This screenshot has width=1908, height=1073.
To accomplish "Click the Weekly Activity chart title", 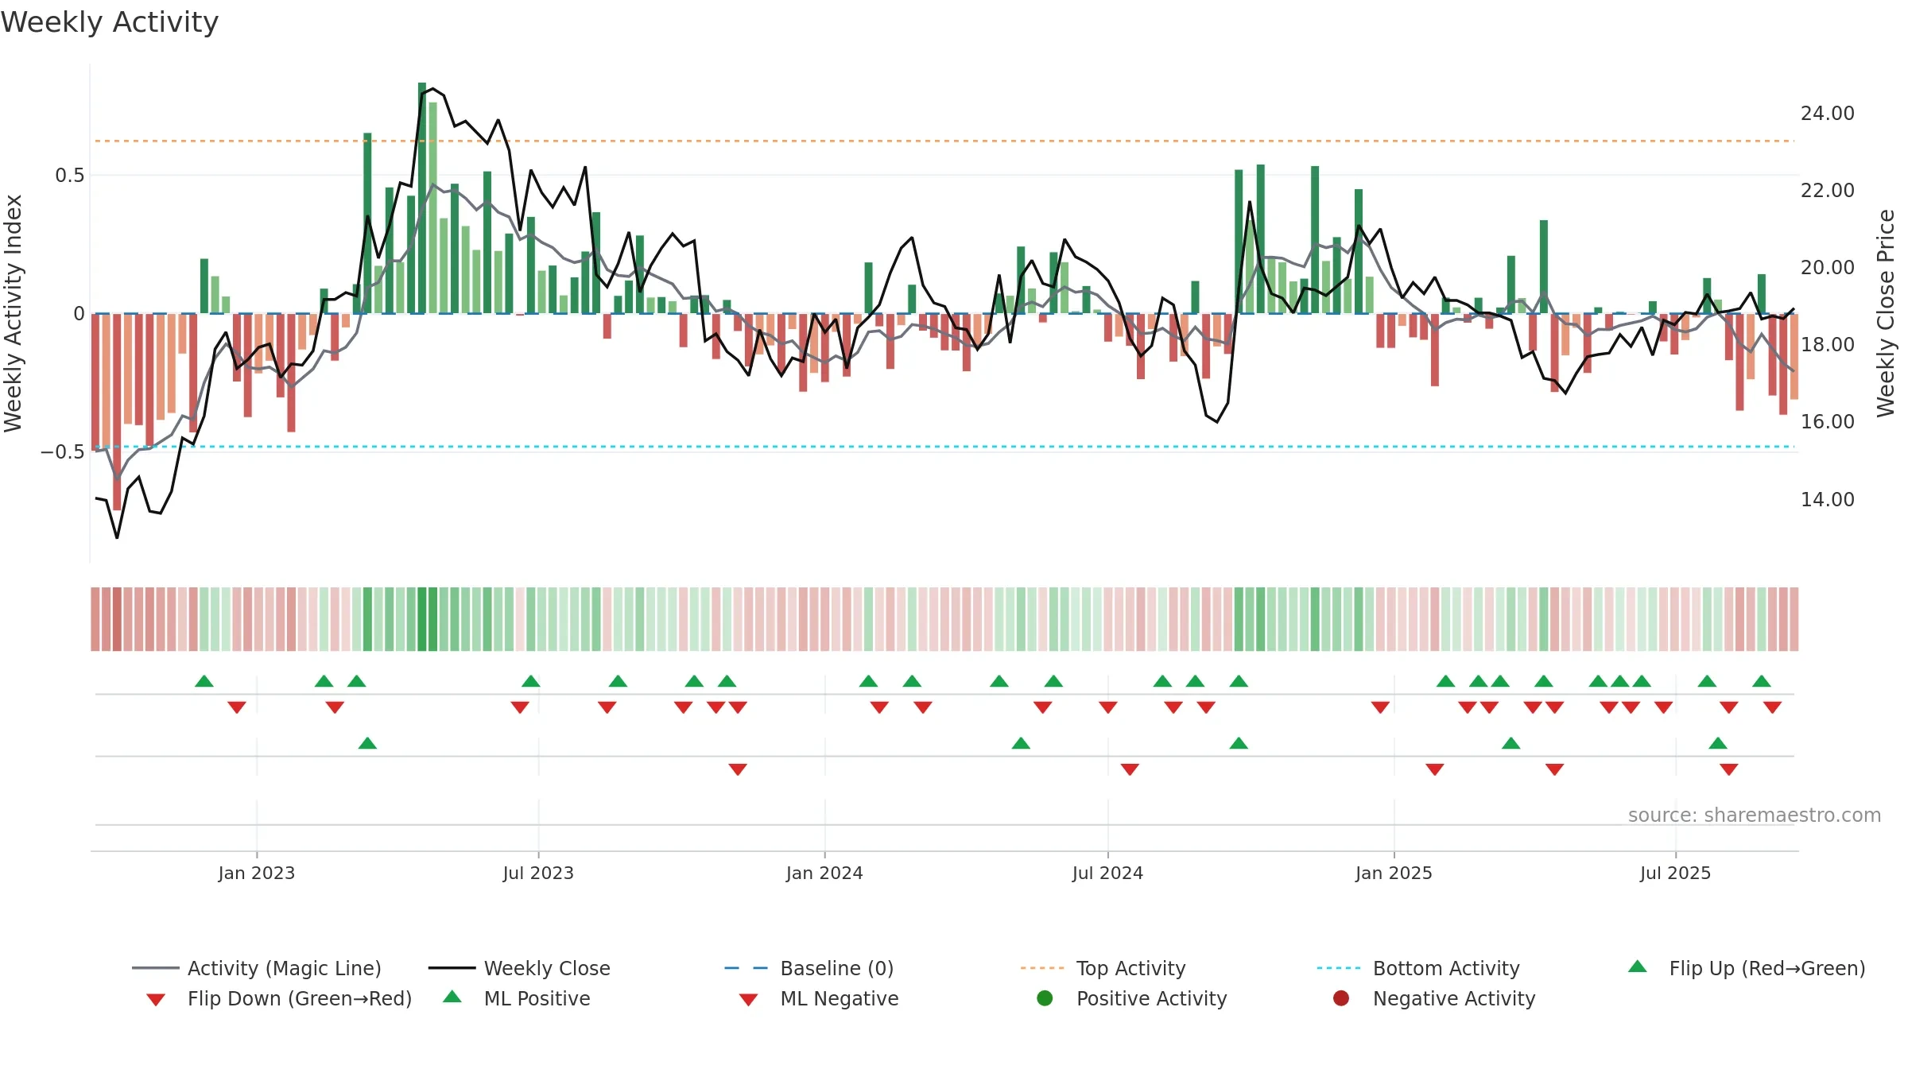I will [x=110, y=22].
